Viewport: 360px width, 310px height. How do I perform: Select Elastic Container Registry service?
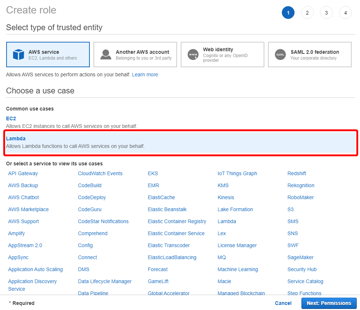[x=177, y=221]
